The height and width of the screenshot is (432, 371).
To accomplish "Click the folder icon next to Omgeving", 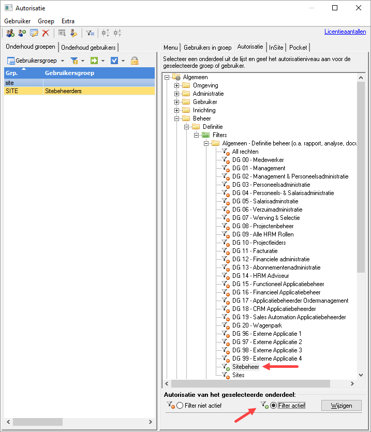I will [x=186, y=85].
